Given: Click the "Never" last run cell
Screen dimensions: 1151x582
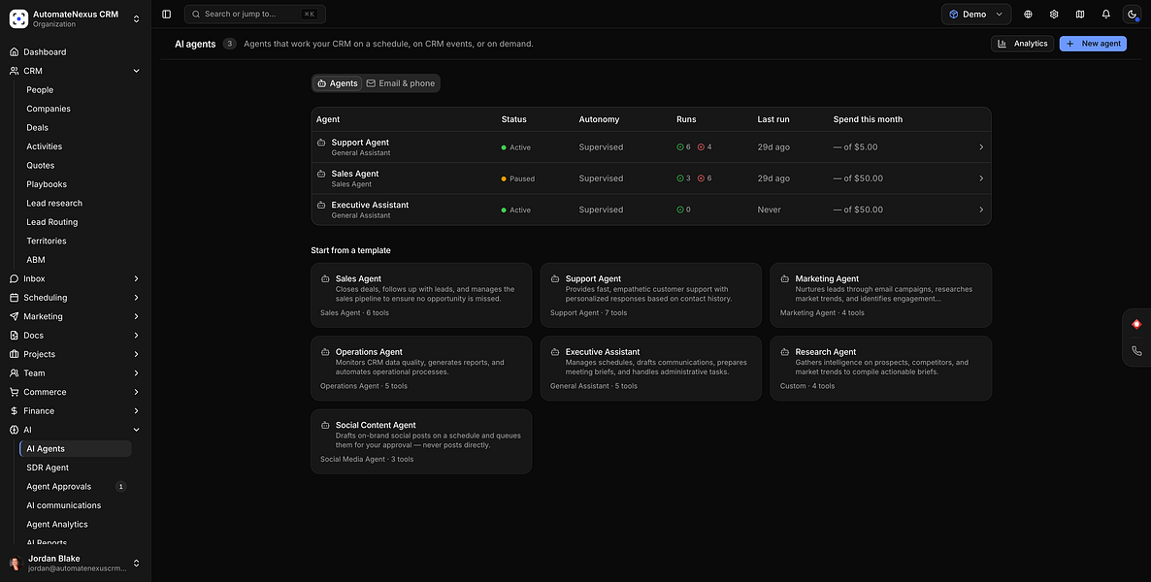Looking at the screenshot, I should pos(770,210).
